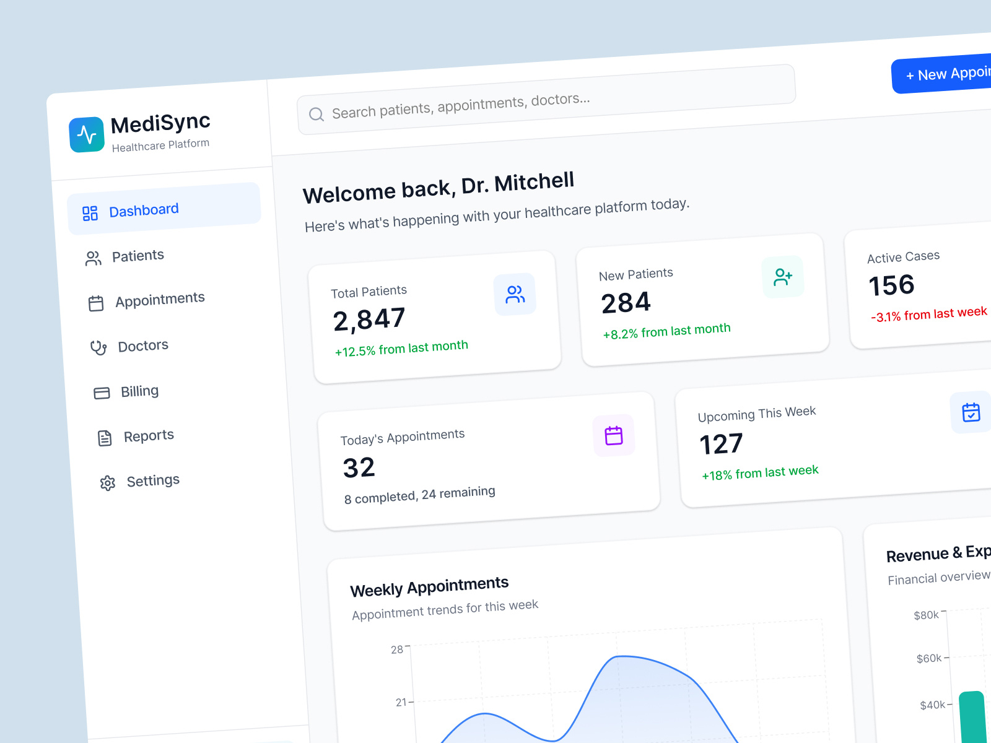Click the purple calendar icon on Today's Appointments card
The image size is (991, 743).
pyautogui.click(x=614, y=435)
